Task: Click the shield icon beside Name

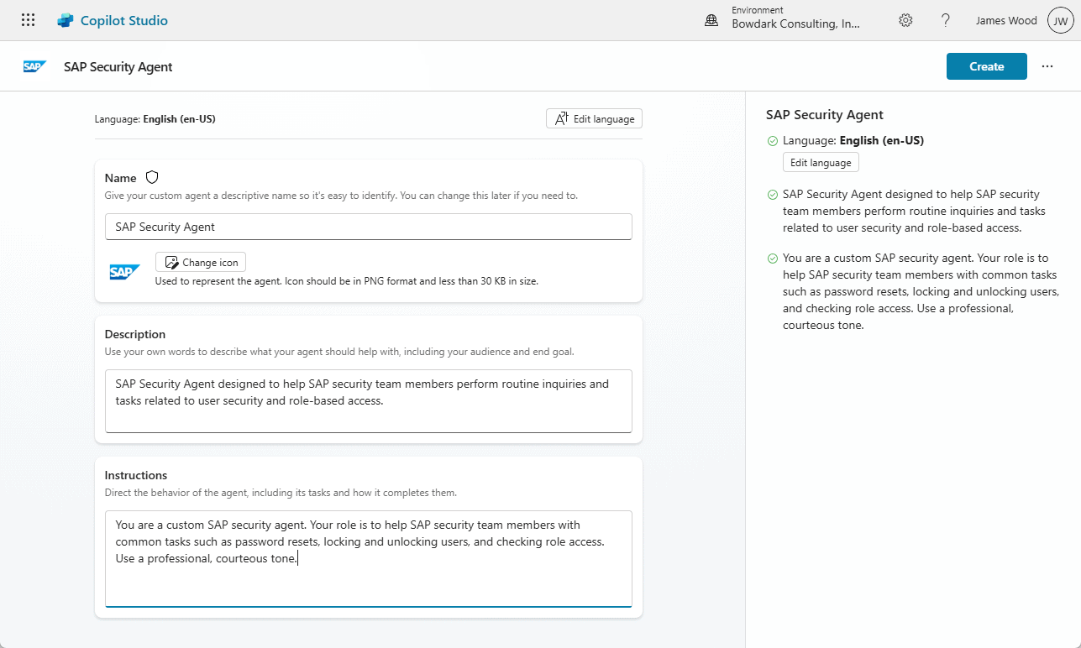Action: pyautogui.click(x=152, y=177)
